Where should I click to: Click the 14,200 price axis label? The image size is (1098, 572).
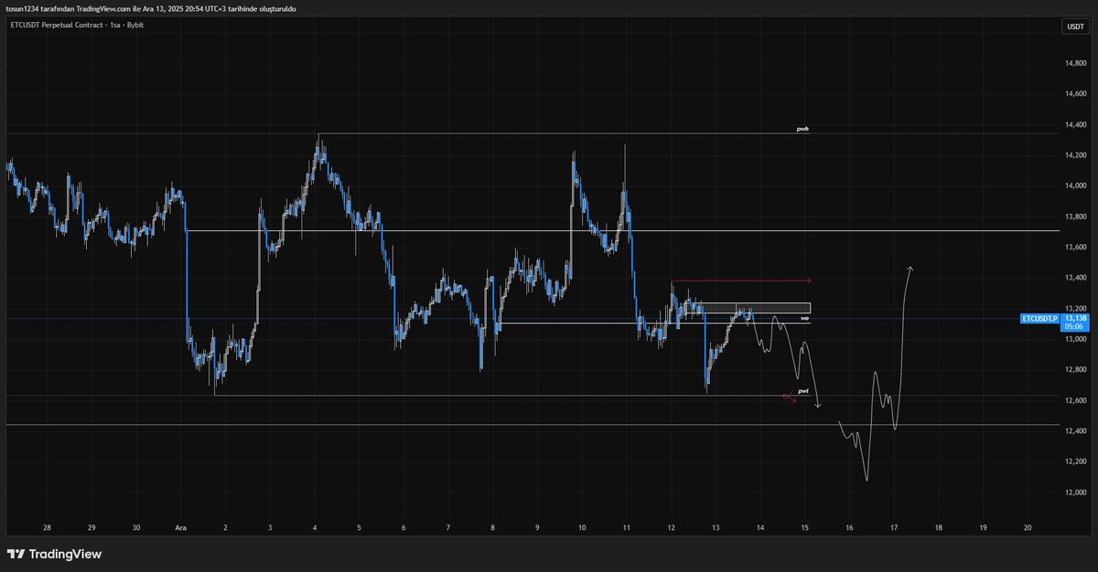1074,155
